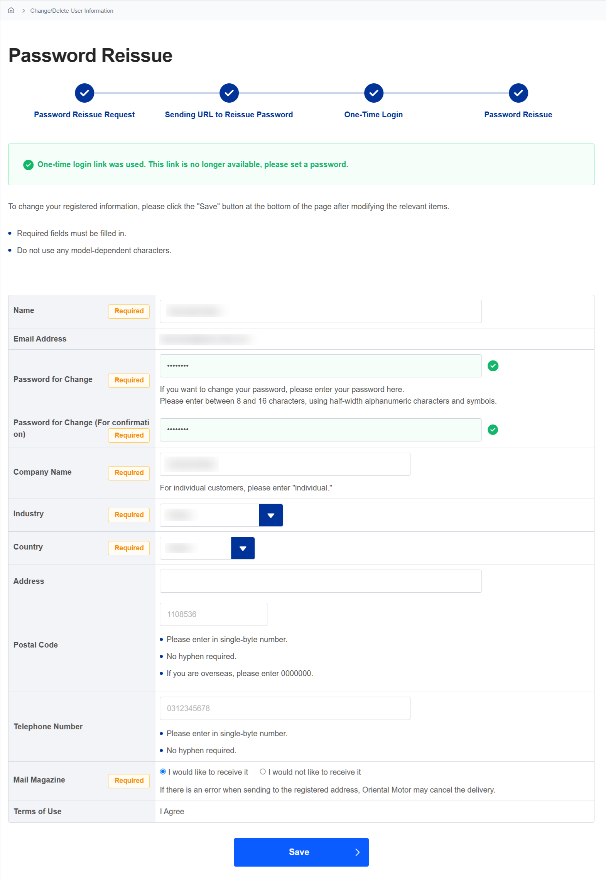The width and height of the screenshot is (606, 881).
Task: Click the Required badge next to Industry
Action: point(129,515)
